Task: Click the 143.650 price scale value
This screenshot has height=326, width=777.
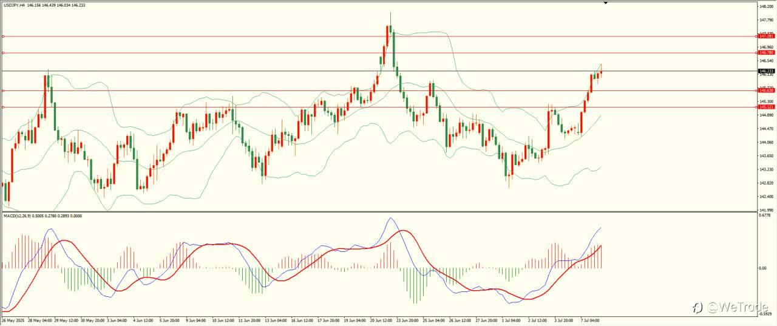Action: click(765, 156)
